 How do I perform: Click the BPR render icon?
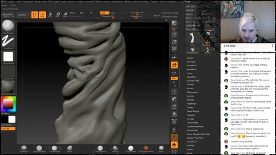(174, 23)
